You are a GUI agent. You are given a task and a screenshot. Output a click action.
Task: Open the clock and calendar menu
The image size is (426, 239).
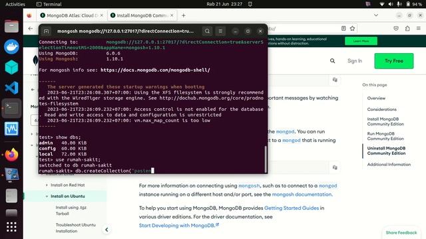pos(224,4)
